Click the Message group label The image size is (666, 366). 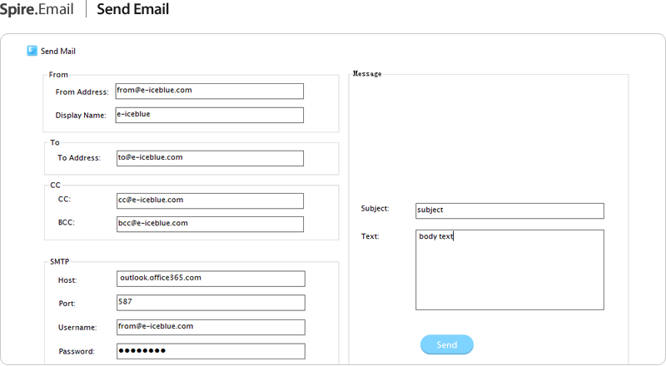coord(367,74)
